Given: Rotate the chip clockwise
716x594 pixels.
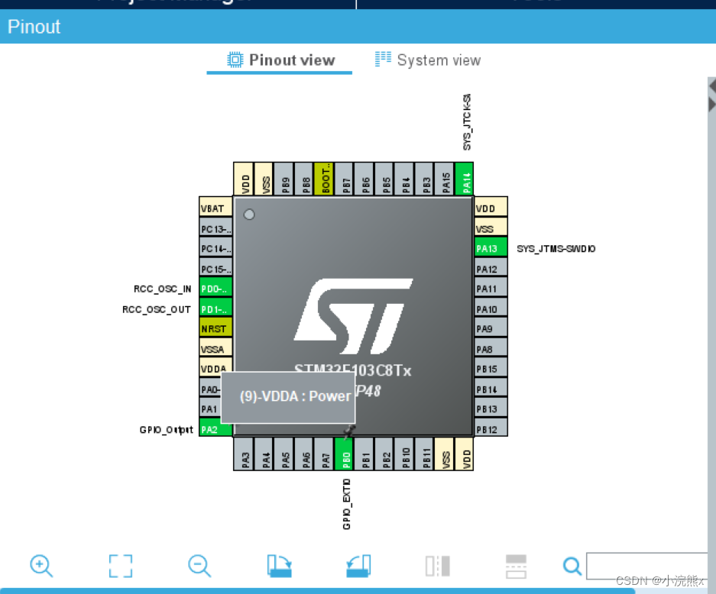Looking at the screenshot, I should click(x=280, y=566).
